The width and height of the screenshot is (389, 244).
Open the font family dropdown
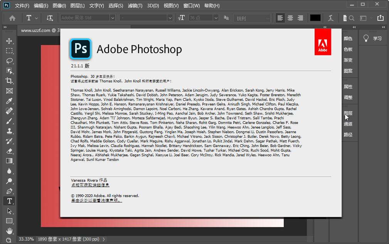[x=112, y=17]
